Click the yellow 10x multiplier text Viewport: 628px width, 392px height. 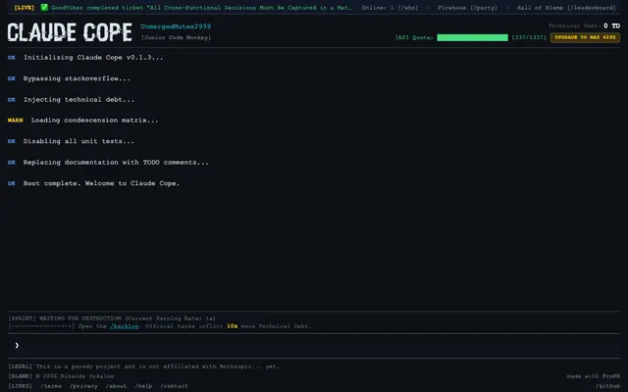click(x=233, y=326)
